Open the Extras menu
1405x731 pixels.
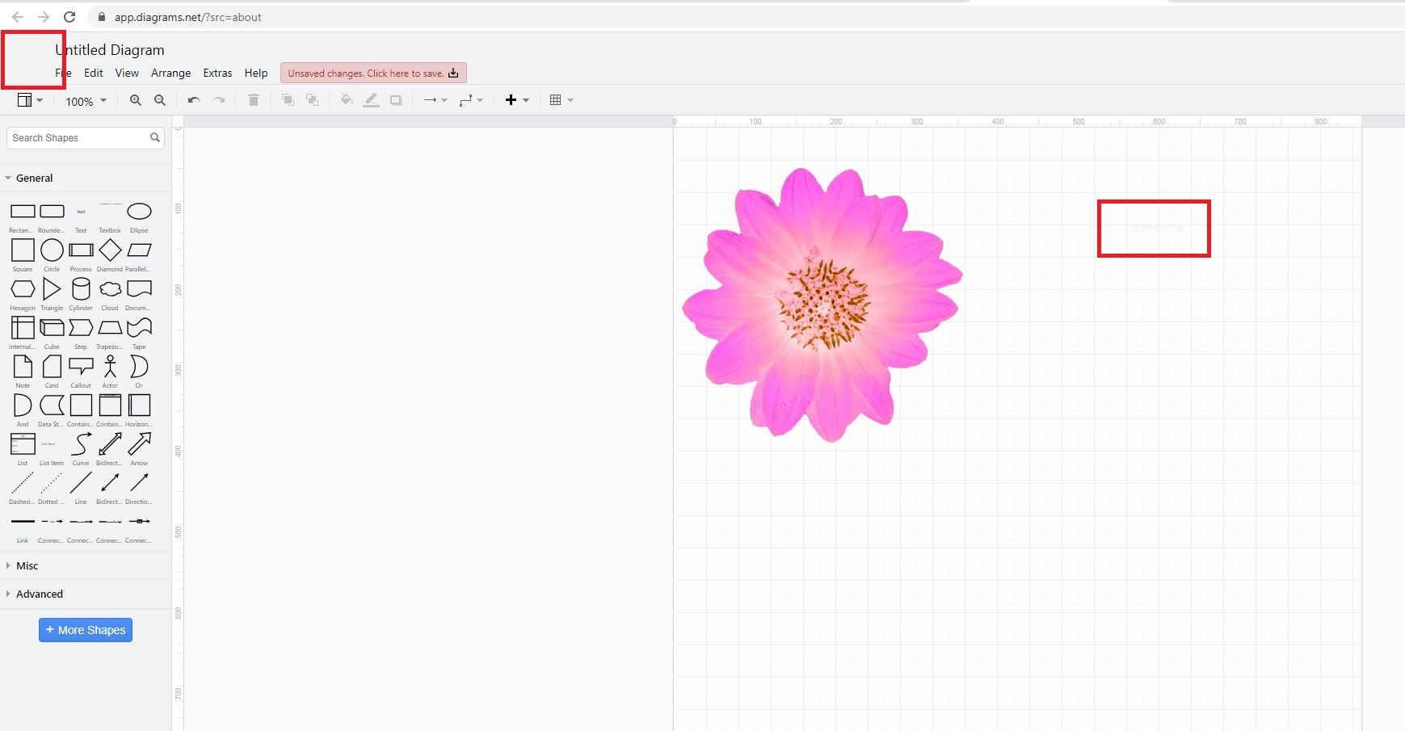pyautogui.click(x=217, y=73)
